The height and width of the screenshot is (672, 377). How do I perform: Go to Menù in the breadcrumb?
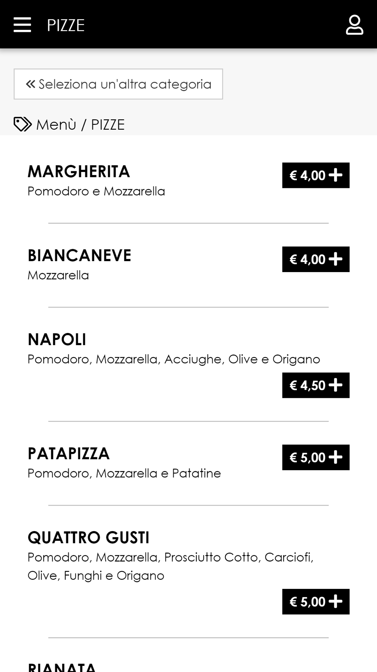tap(56, 125)
